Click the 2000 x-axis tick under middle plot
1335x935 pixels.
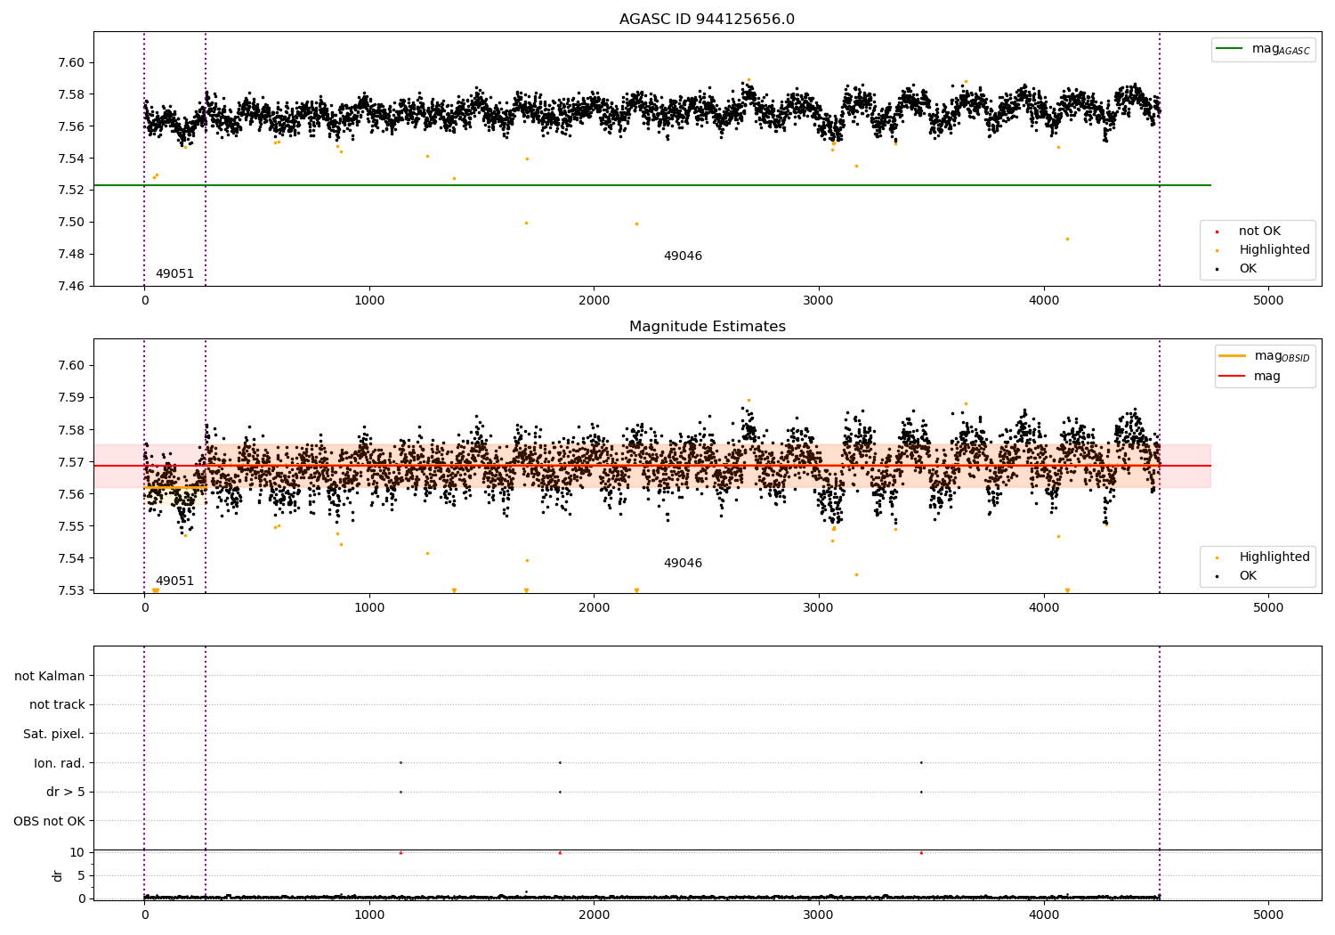(594, 607)
